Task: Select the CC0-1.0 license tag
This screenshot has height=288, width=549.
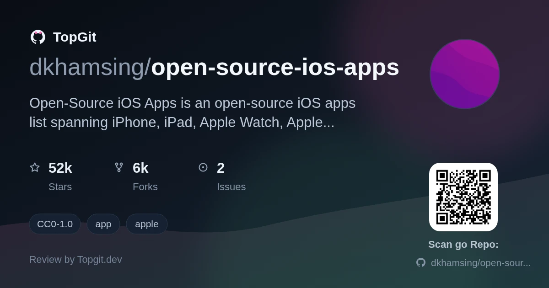Action: [55, 224]
